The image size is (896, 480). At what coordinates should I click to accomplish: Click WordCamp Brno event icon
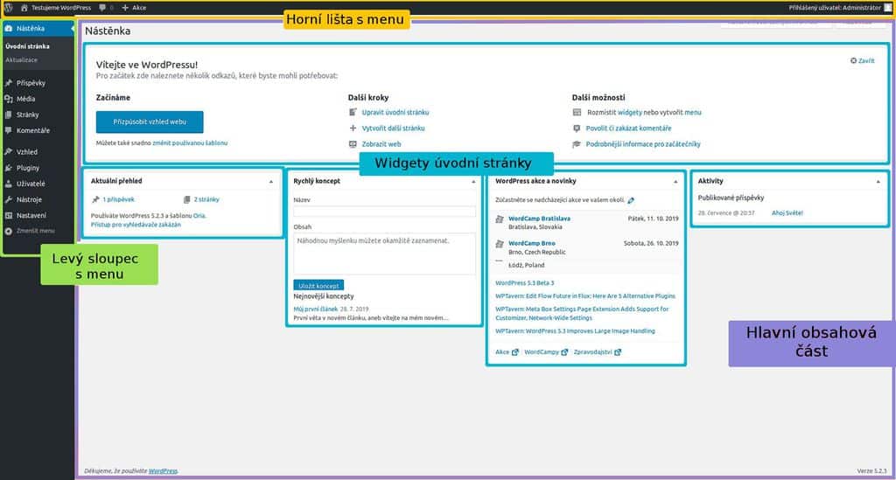(x=500, y=244)
